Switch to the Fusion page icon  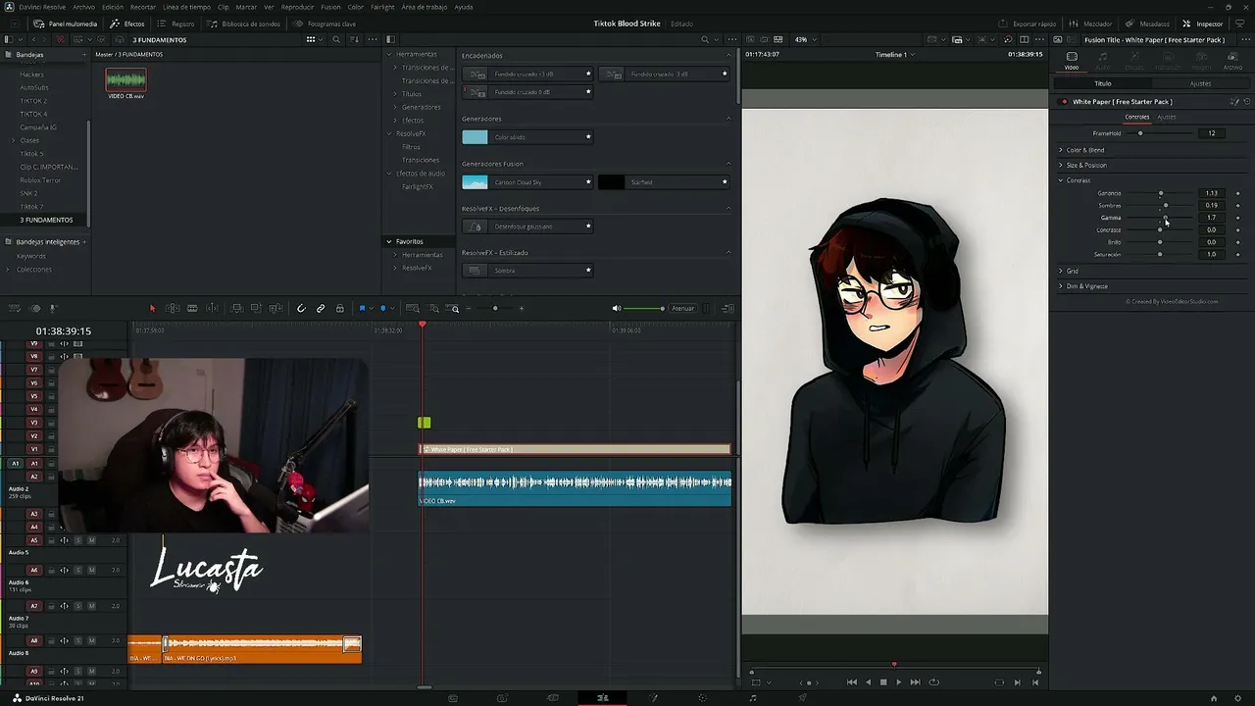(652, 698)
